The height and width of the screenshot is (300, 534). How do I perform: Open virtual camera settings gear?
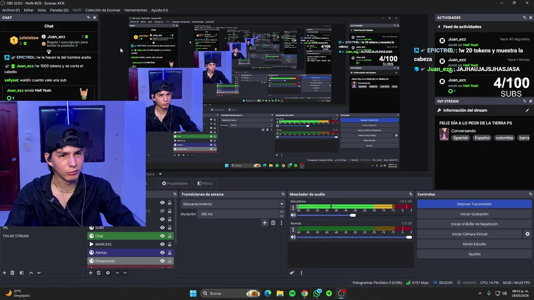pos(527,234)
